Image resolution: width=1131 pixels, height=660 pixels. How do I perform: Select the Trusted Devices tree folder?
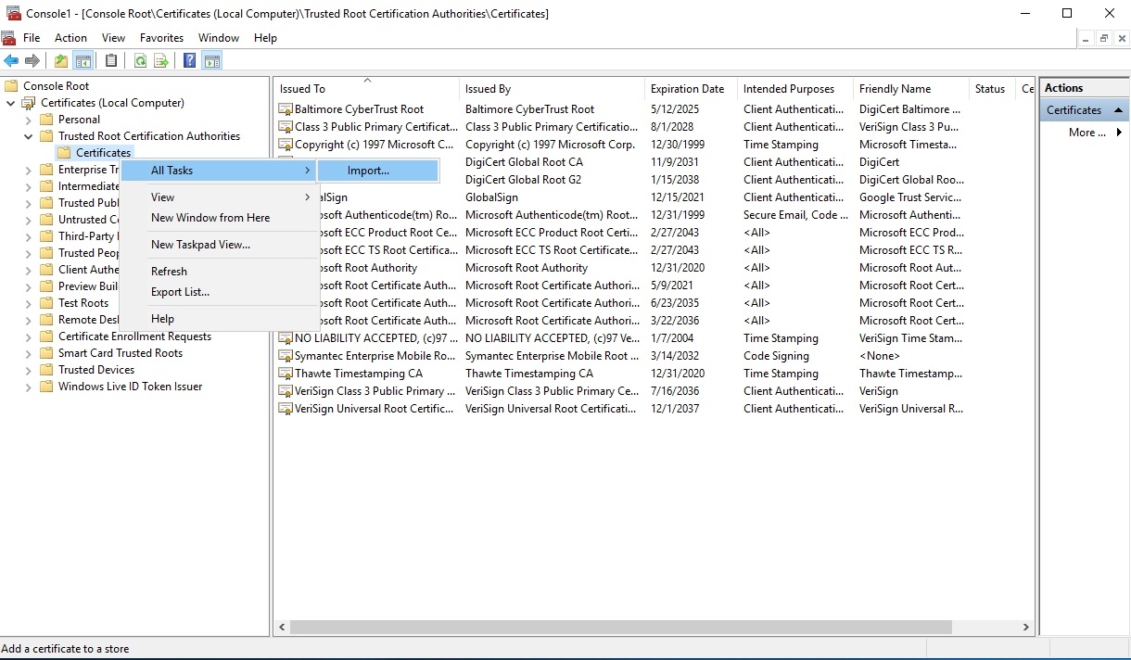[x=95, y=370]
